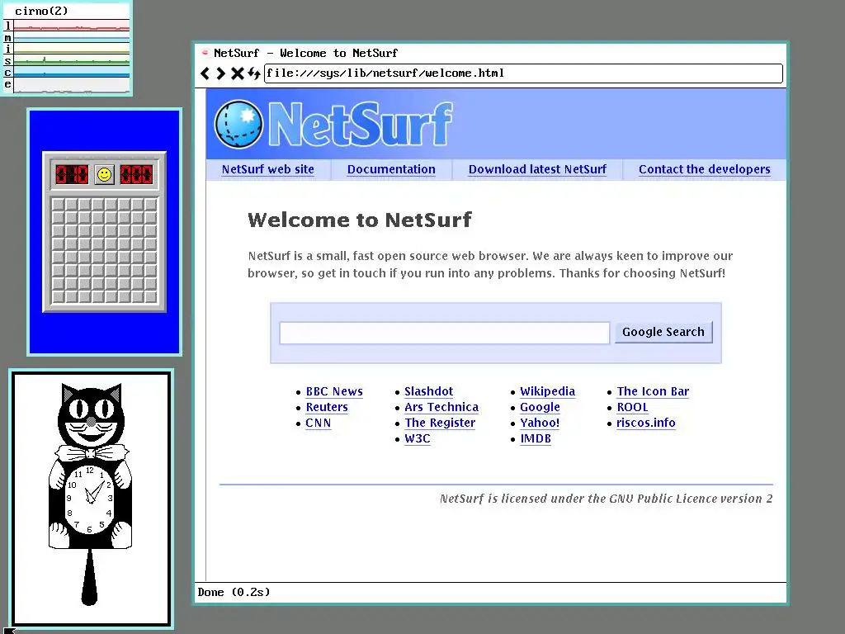Click the Minesweeper smiley face button
This screenshot has width=845, height=634.
(104, 175)
